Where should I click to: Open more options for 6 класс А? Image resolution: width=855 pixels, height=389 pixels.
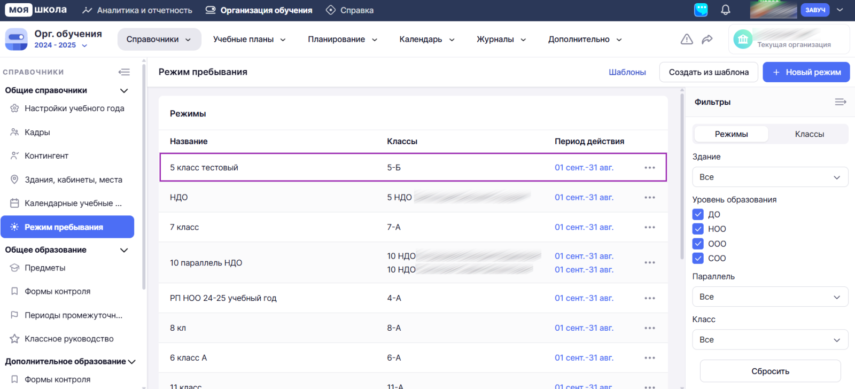[650, 358]
